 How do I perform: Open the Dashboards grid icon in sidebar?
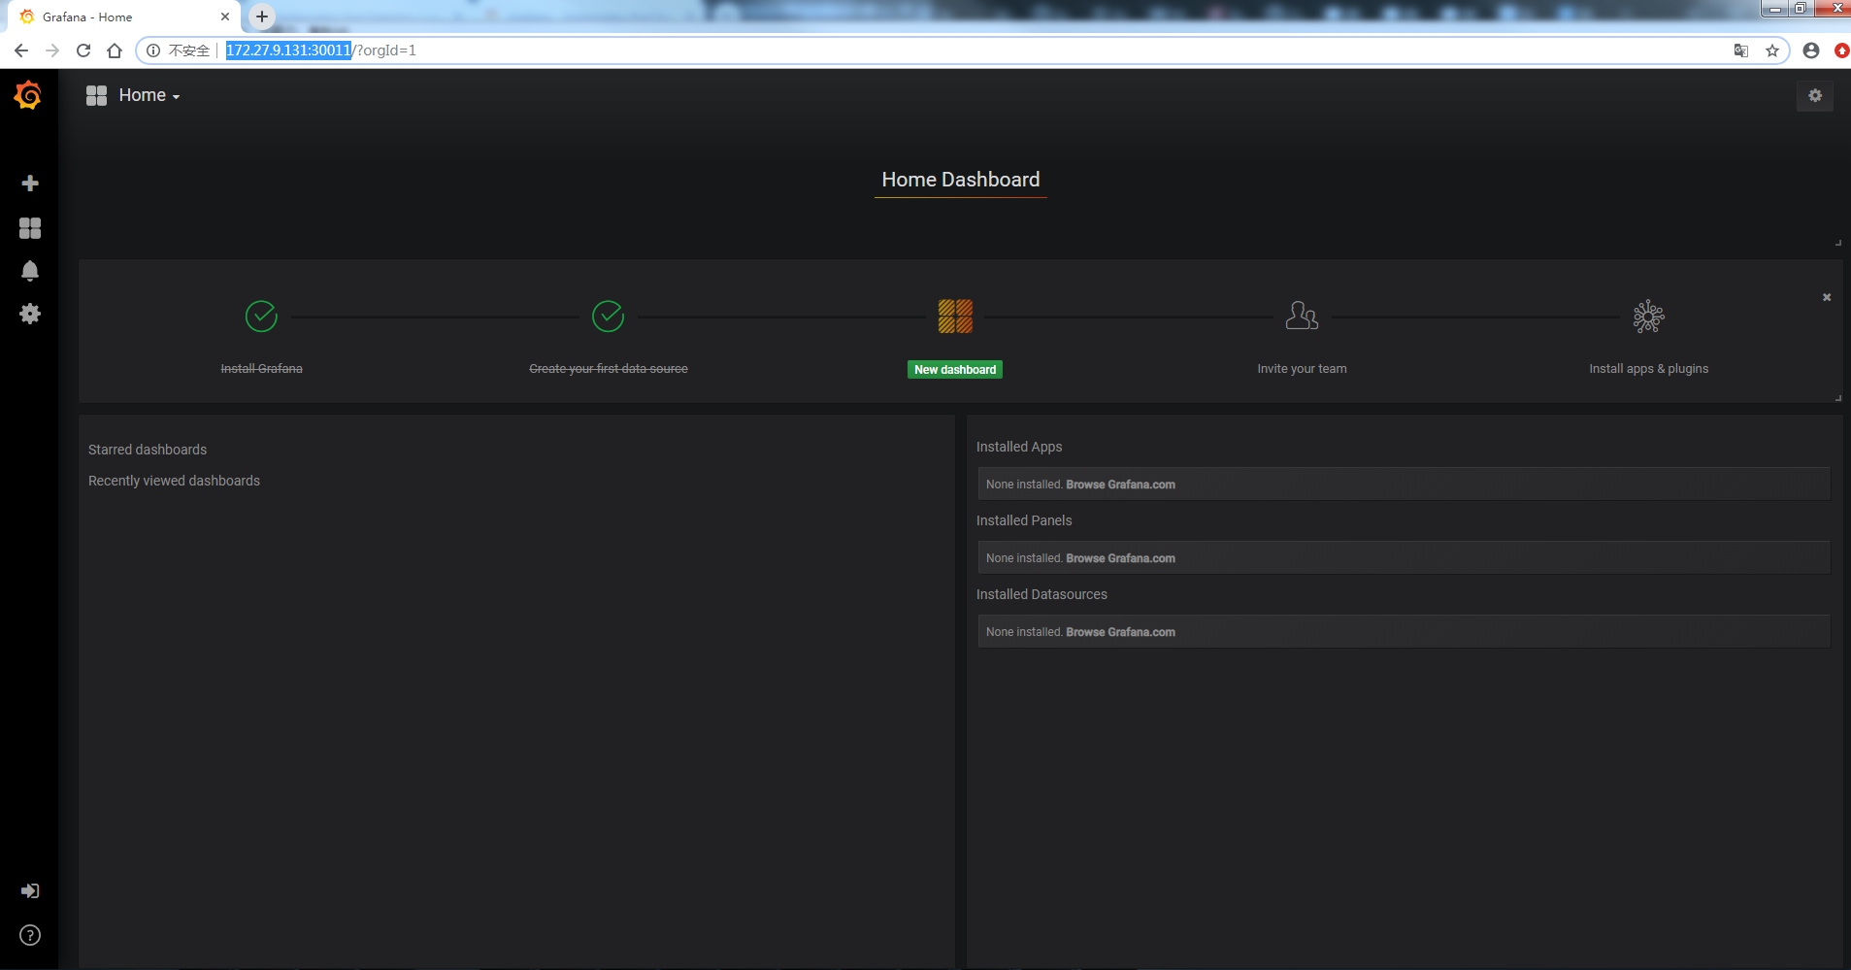[30, 228]
